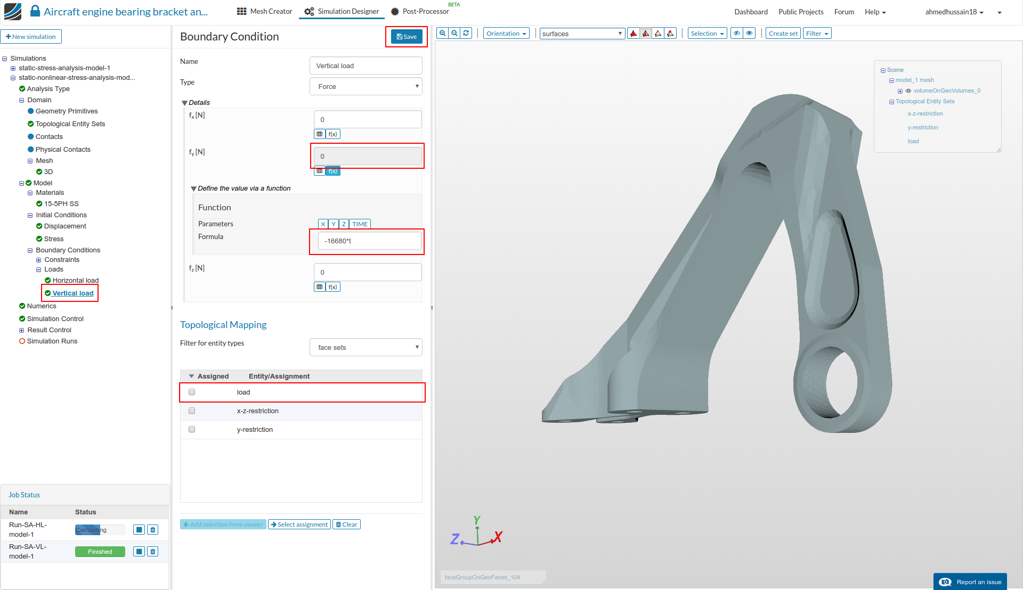Open table input for fx value
The image size is (1023, 590).
(x=320, y=134)
